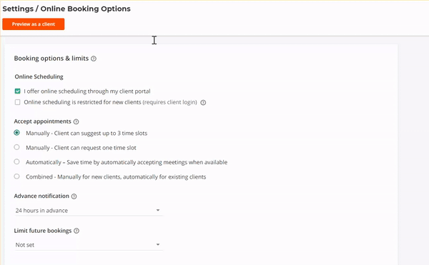View help icon next to Limit future bookings
This screenshot has width=429, height=265.
tap(77, 231)
